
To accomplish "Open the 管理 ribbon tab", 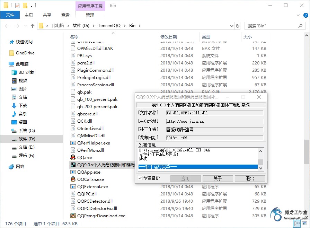I will tap(90, 15).
